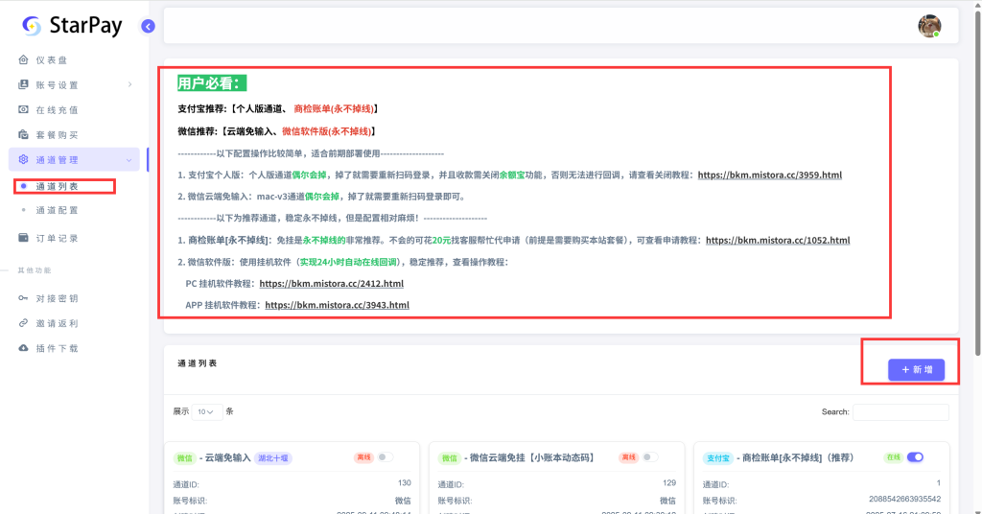Open the APP 挂机软件教程 3943.html link
982x514 pixels.
point(337,305)
